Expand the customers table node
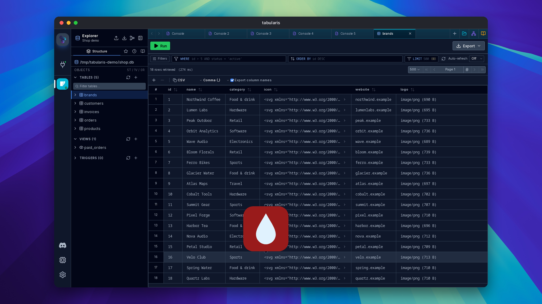Viewport: 542px width, 304px height. (x=75, y=103)
